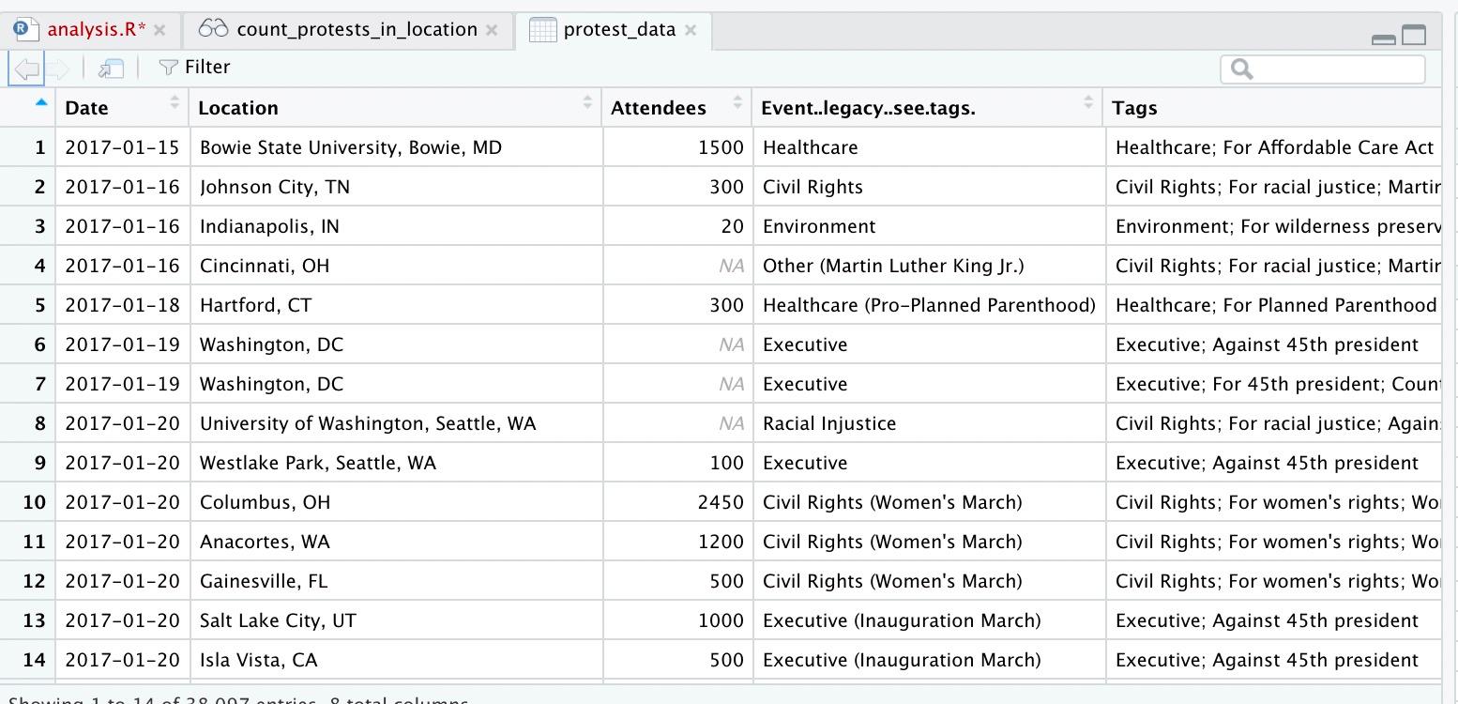Sort by the Attendees column arrows
This screenshot has width=1458, height=704.
pyautogui.click(x=737, y=102)
